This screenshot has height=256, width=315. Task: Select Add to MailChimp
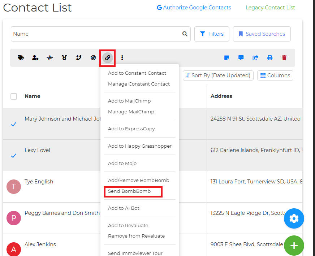click(x=129, y=101)
